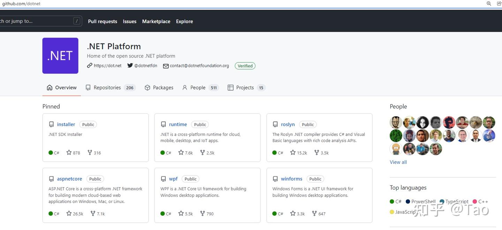Filter by C# in Top languages
The image size is (502, 230).
pyautogui.click(x=396, y=201)
